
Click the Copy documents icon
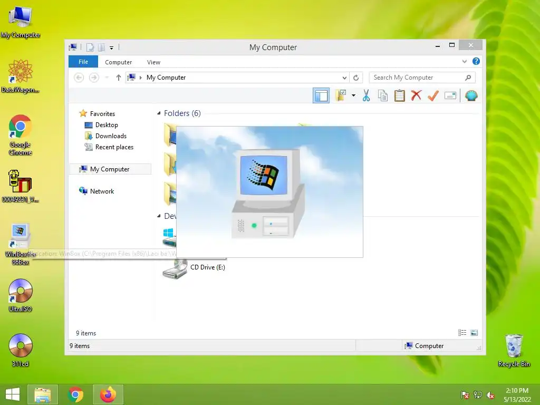(x=383, y=95)
